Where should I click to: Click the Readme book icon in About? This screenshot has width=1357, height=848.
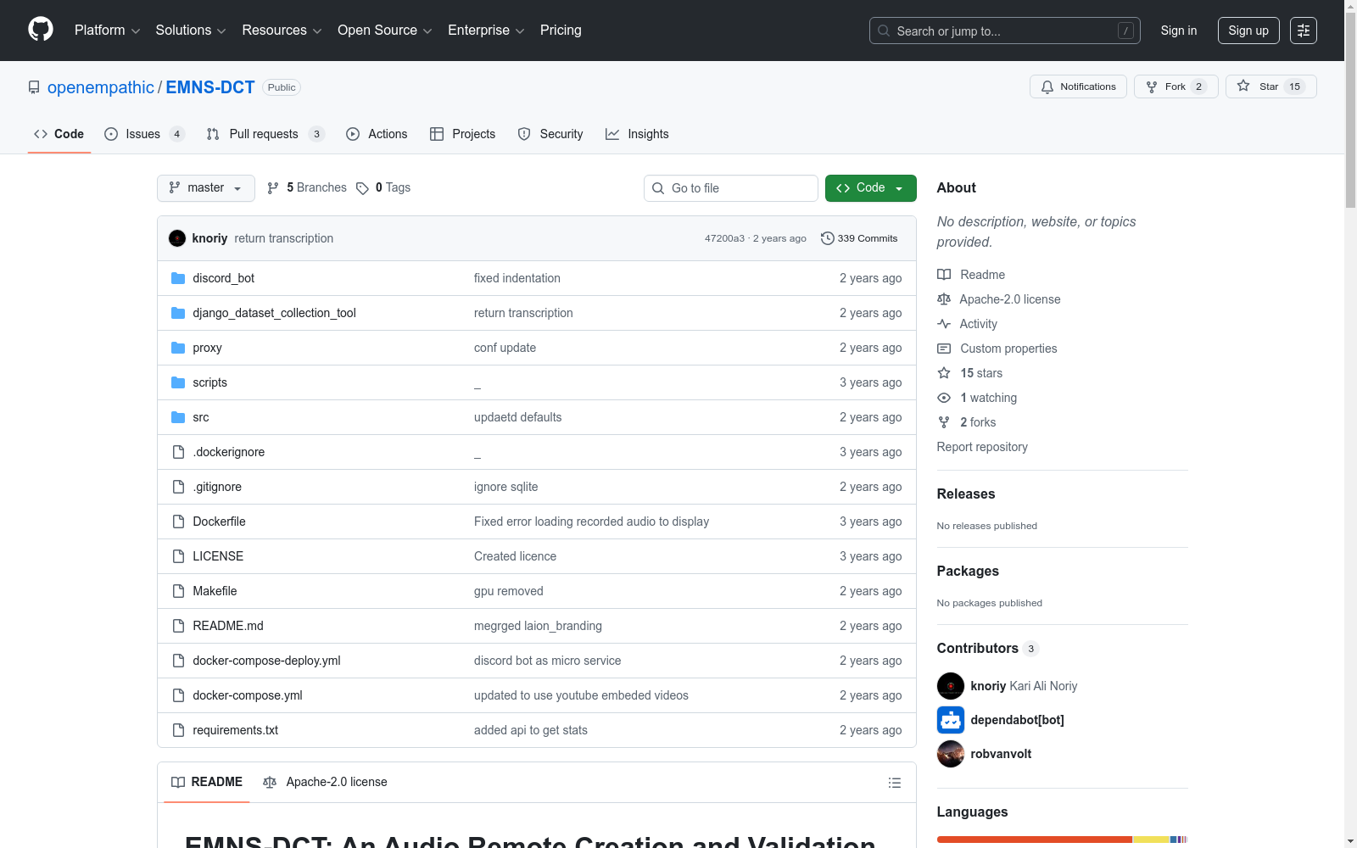click(944, 275)
